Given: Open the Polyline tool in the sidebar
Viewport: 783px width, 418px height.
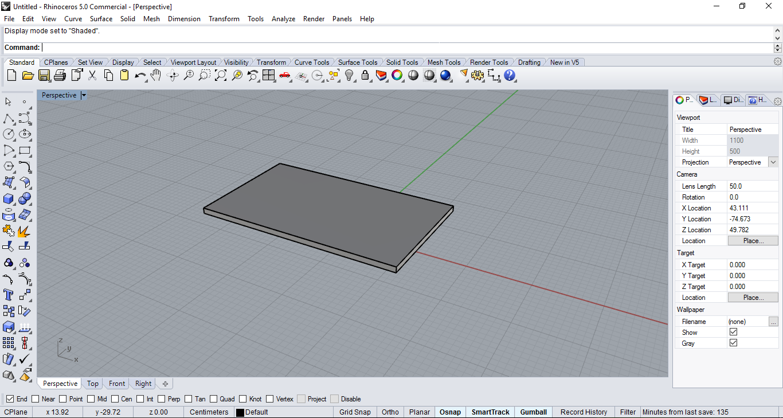Looking at the screenshot, I should coord(9,118).
